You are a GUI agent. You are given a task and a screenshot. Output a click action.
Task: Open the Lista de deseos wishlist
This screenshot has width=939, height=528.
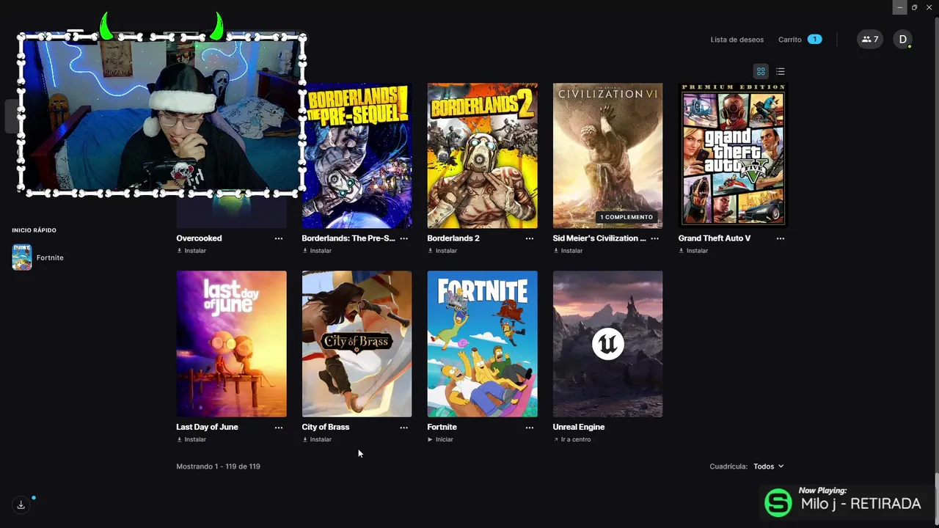click(737, 40)
